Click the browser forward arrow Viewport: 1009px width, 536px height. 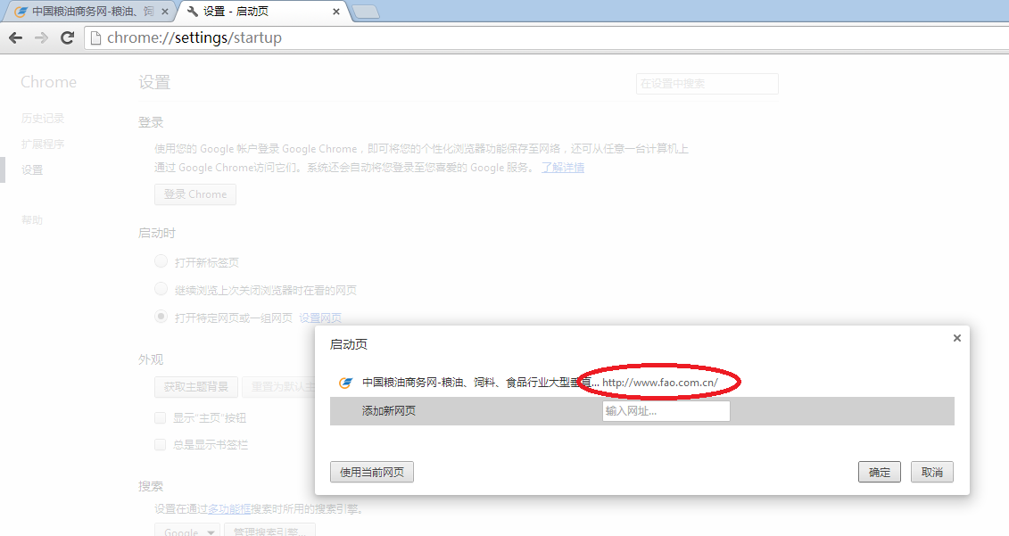tap(41, 38)
